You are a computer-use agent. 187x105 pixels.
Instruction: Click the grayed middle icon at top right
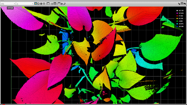pyautogui.click(x=182, y=4)
